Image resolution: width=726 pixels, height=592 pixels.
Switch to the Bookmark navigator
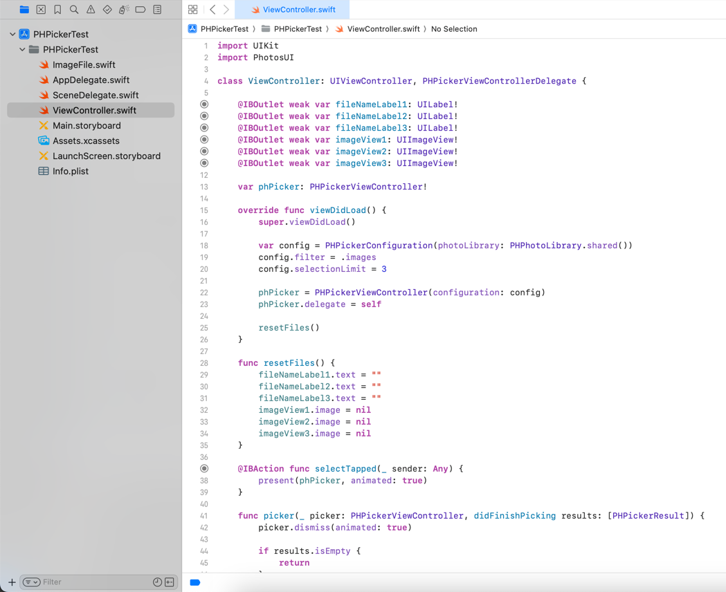tap(57, 10)
